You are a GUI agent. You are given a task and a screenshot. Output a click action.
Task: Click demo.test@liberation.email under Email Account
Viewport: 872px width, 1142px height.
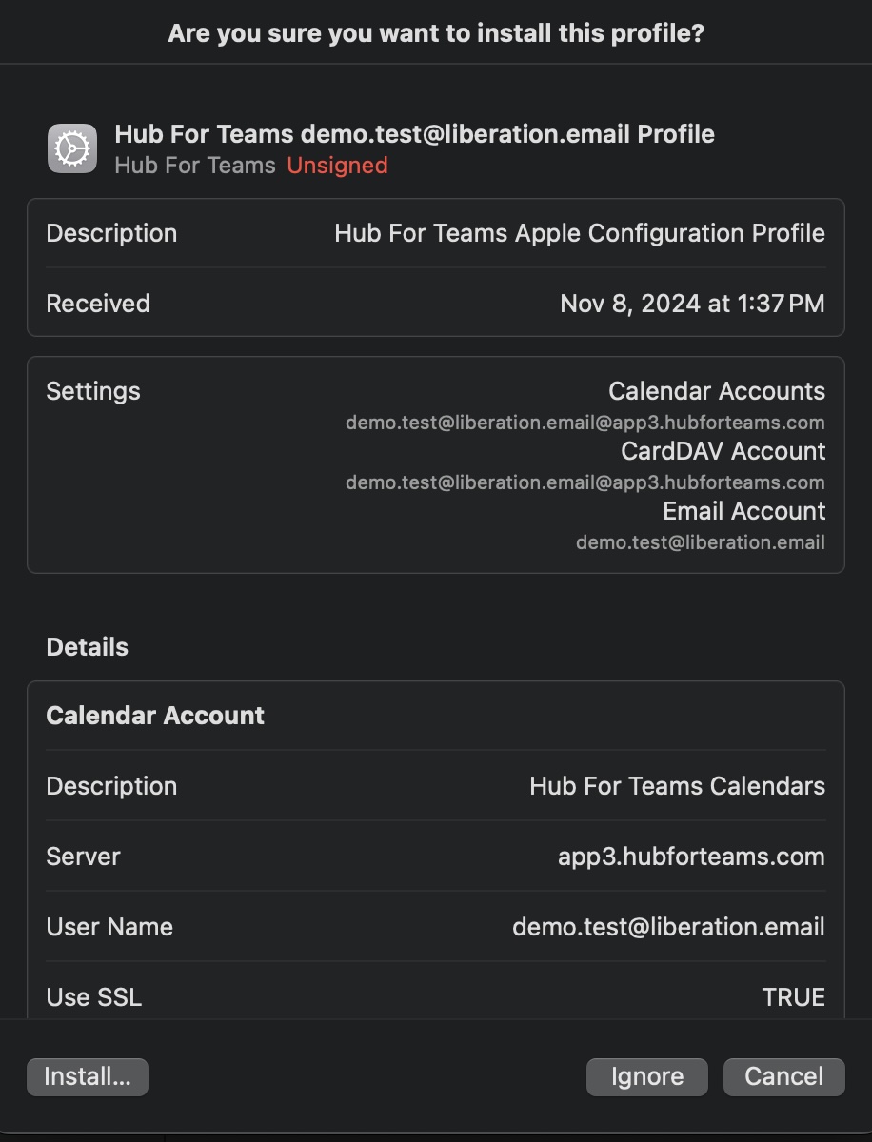click(x=701, y=541)
